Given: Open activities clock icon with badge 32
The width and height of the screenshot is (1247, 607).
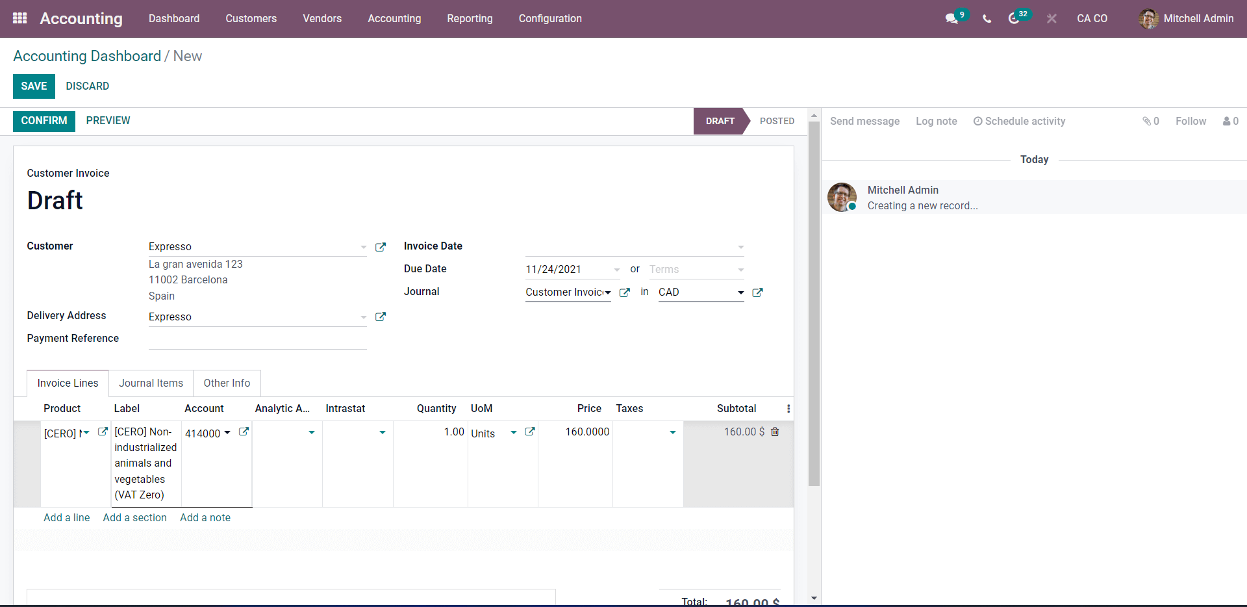Looking at the screenshot, I should click(1014, 18).
